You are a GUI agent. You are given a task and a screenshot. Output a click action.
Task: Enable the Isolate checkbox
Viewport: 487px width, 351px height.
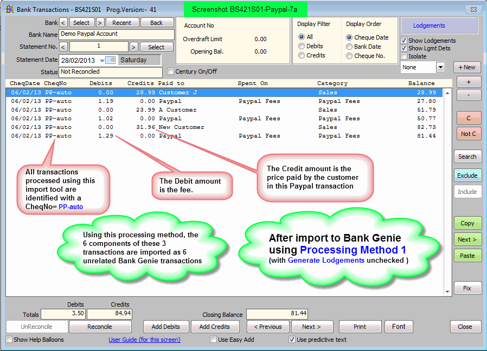click(404, 56)
